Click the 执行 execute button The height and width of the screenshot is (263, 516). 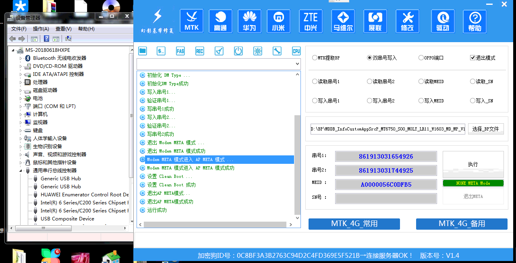click(473, 164)
